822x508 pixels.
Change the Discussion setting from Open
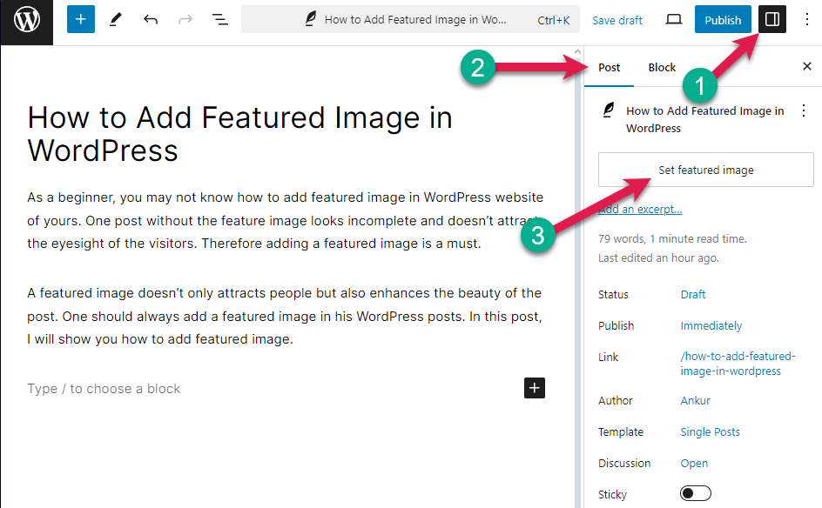pyautogui.click(x=694, y=464)
